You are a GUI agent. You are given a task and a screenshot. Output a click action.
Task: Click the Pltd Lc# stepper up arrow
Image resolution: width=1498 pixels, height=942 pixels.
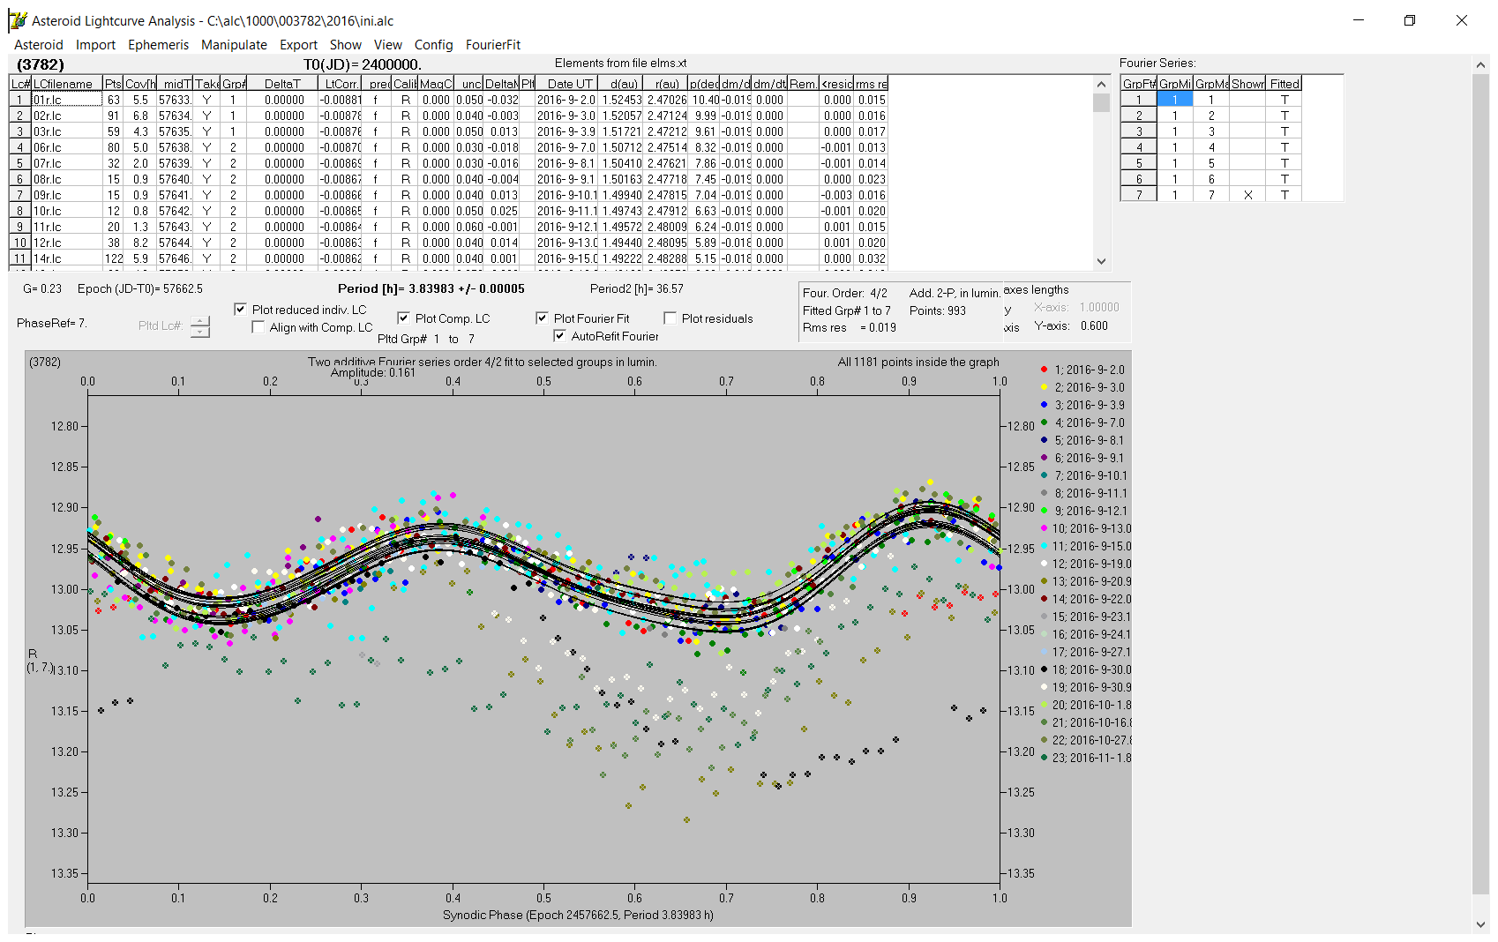(200, 321)
